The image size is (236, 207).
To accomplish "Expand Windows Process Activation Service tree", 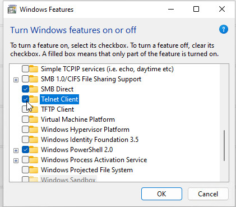I will pos(16,160).
